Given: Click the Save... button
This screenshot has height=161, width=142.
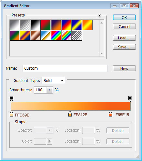Looking at the screenshot, I should (x=124, y=47).
